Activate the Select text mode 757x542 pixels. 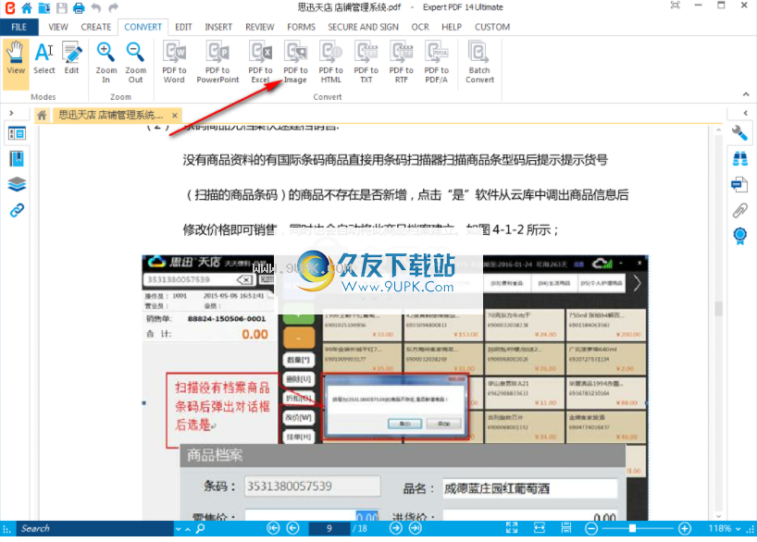tap(43, 59)
